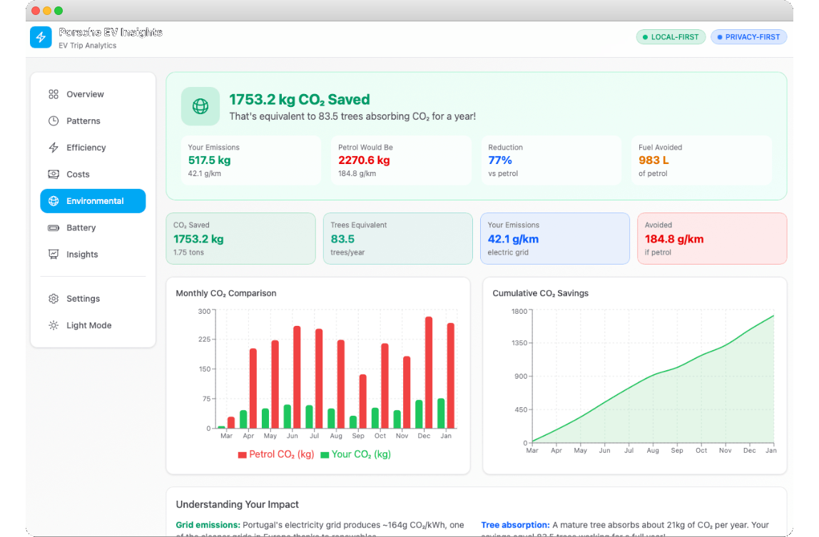Click the Porsche EV Insights lightning logo
Image resolution: width=819 pixels, height=537 pixels.
(41, 37)
